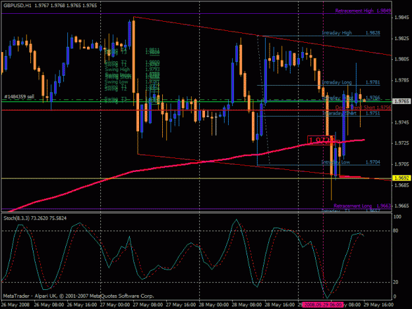
Task: Click the 80 level on Stochastic axis
Action: [396, 231]
